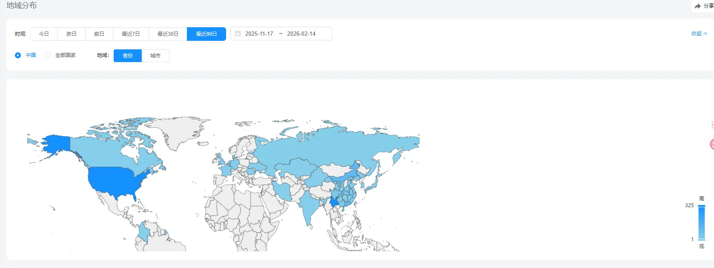714x268 pixels.
Task: Switch region view to 城市
Action: pyautogui.click(x=155, y=56)
